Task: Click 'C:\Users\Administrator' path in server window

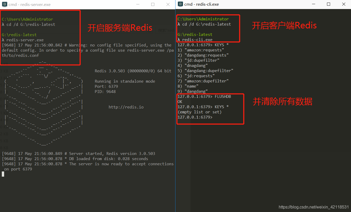Action: tap(27, 19)
